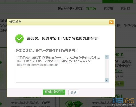Click the text area scrollbar track
Screen dimensions: 136x107
click(107, 69)
